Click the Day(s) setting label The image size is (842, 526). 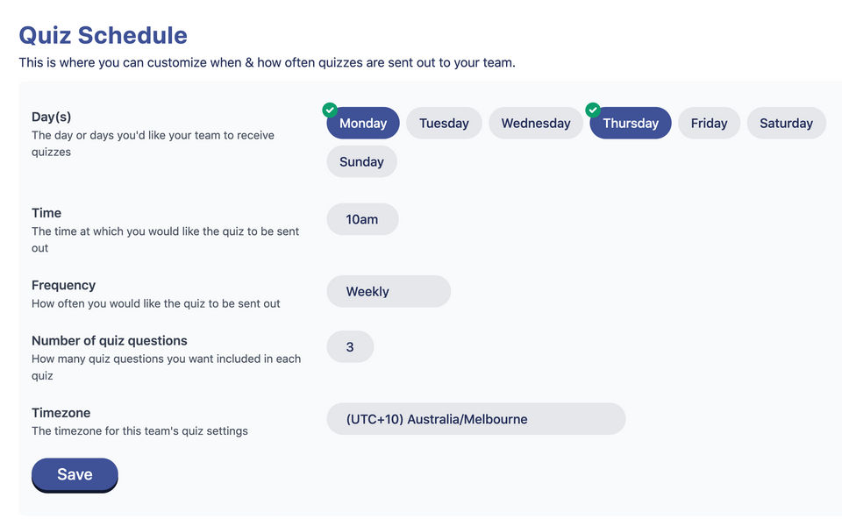coord(51,117)
